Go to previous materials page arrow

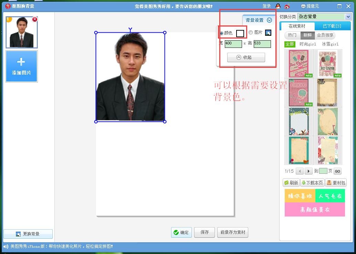point(300,171)
